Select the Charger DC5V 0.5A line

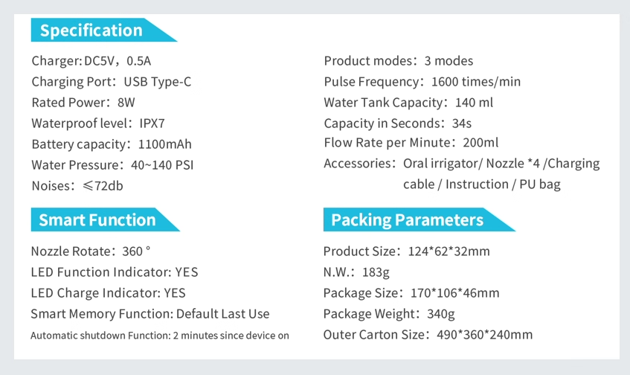[91, 61]
